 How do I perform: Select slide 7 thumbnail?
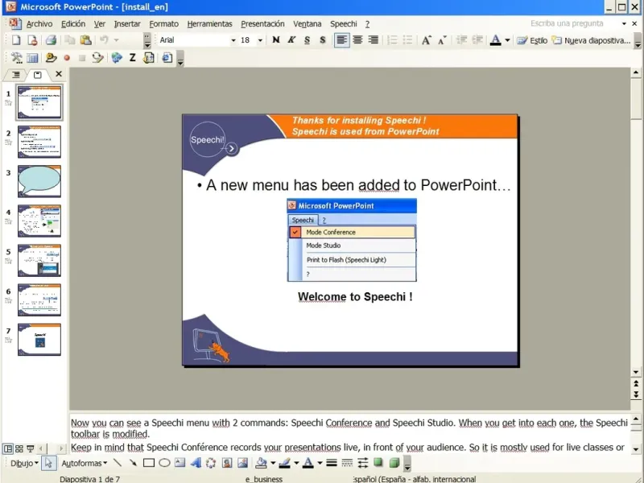[39, 339]
